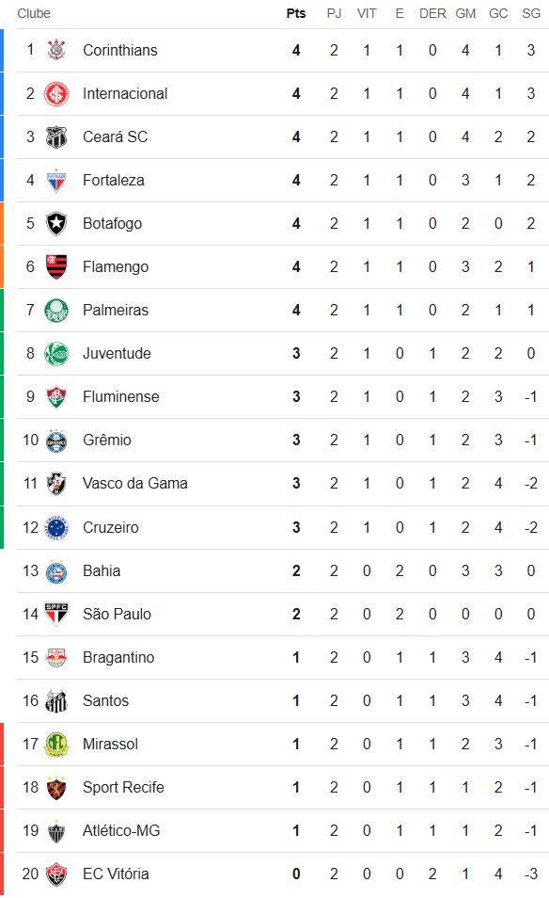Click the Pts column header

(x=296, y=13)
